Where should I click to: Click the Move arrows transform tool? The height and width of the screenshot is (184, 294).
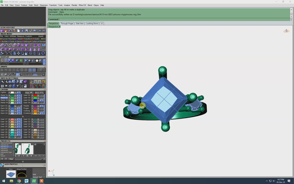(x=18, y=53)
